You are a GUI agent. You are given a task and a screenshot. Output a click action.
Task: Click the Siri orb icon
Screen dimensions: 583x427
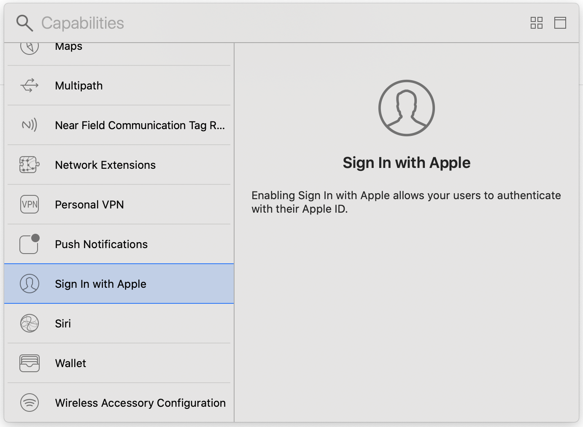pos(30,323)
